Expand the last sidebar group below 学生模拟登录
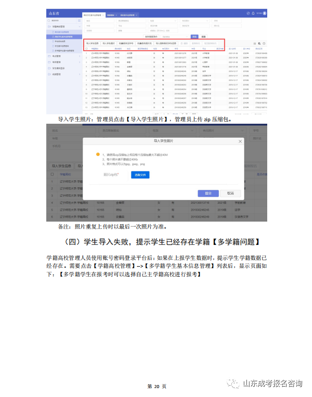The height and width of the screenshot is (397, 312). 80,75
